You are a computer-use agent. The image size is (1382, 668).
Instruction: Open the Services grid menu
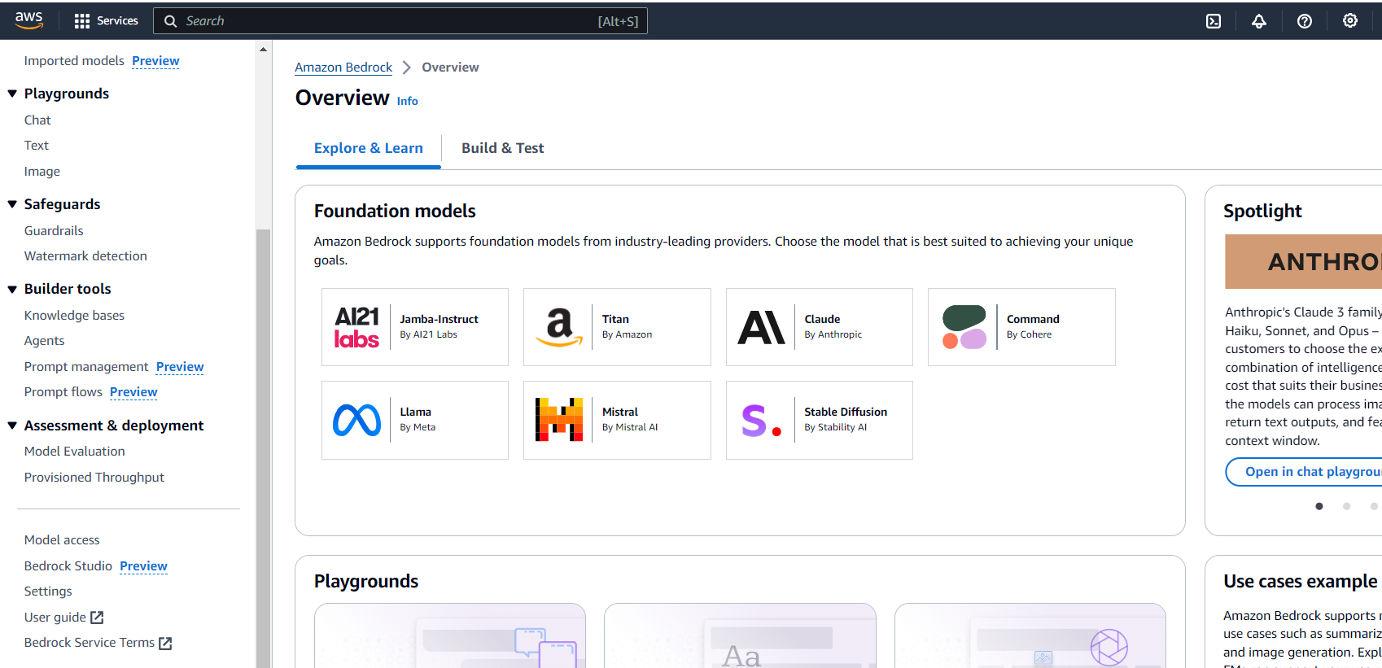pos(106,21)
